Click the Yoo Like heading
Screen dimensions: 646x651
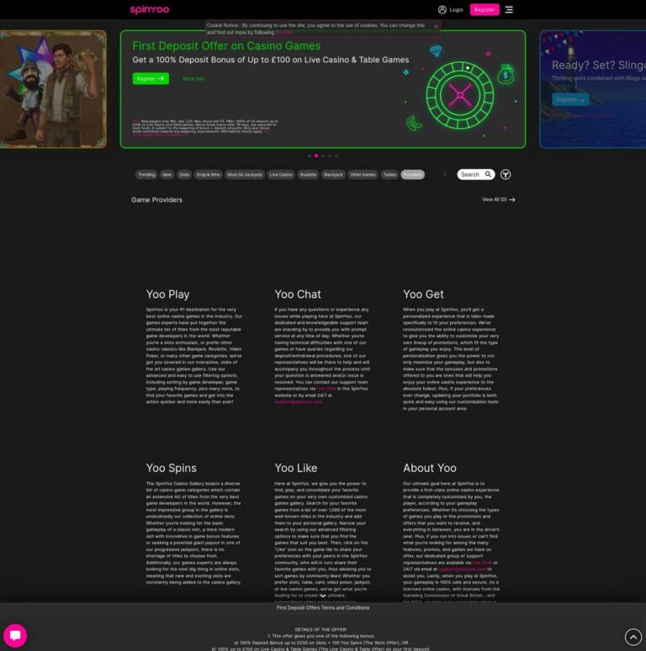click(296, 468)
